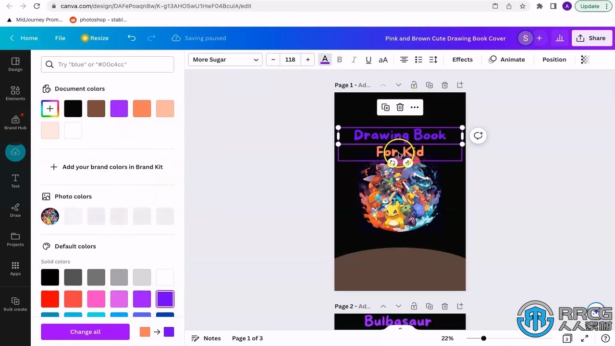Add your brand colors in Brand Kit
Image resolution: width=615 pixels, height=346 pixels.
(107, 167)
